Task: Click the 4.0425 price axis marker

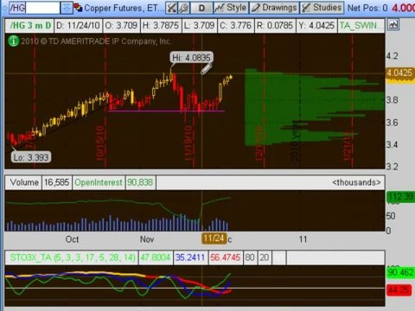Action: (400, 73)
